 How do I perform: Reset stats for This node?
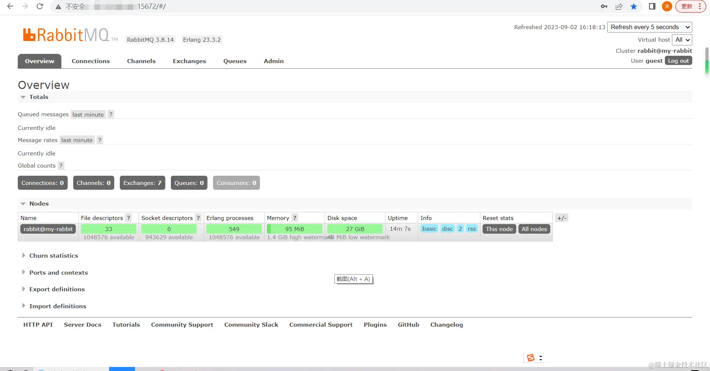point(499,229)
